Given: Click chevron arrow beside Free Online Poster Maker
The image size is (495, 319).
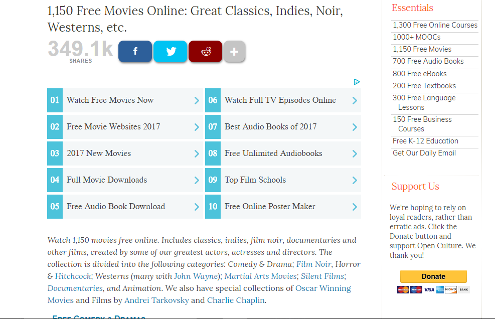Looking at the screenshot, I should tap(355, 207).
